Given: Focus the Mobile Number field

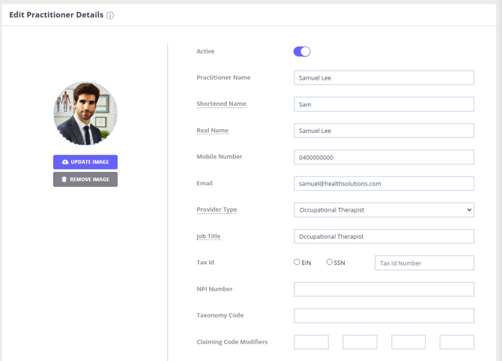Looking at the screenshot, I should tap(384, 157).
